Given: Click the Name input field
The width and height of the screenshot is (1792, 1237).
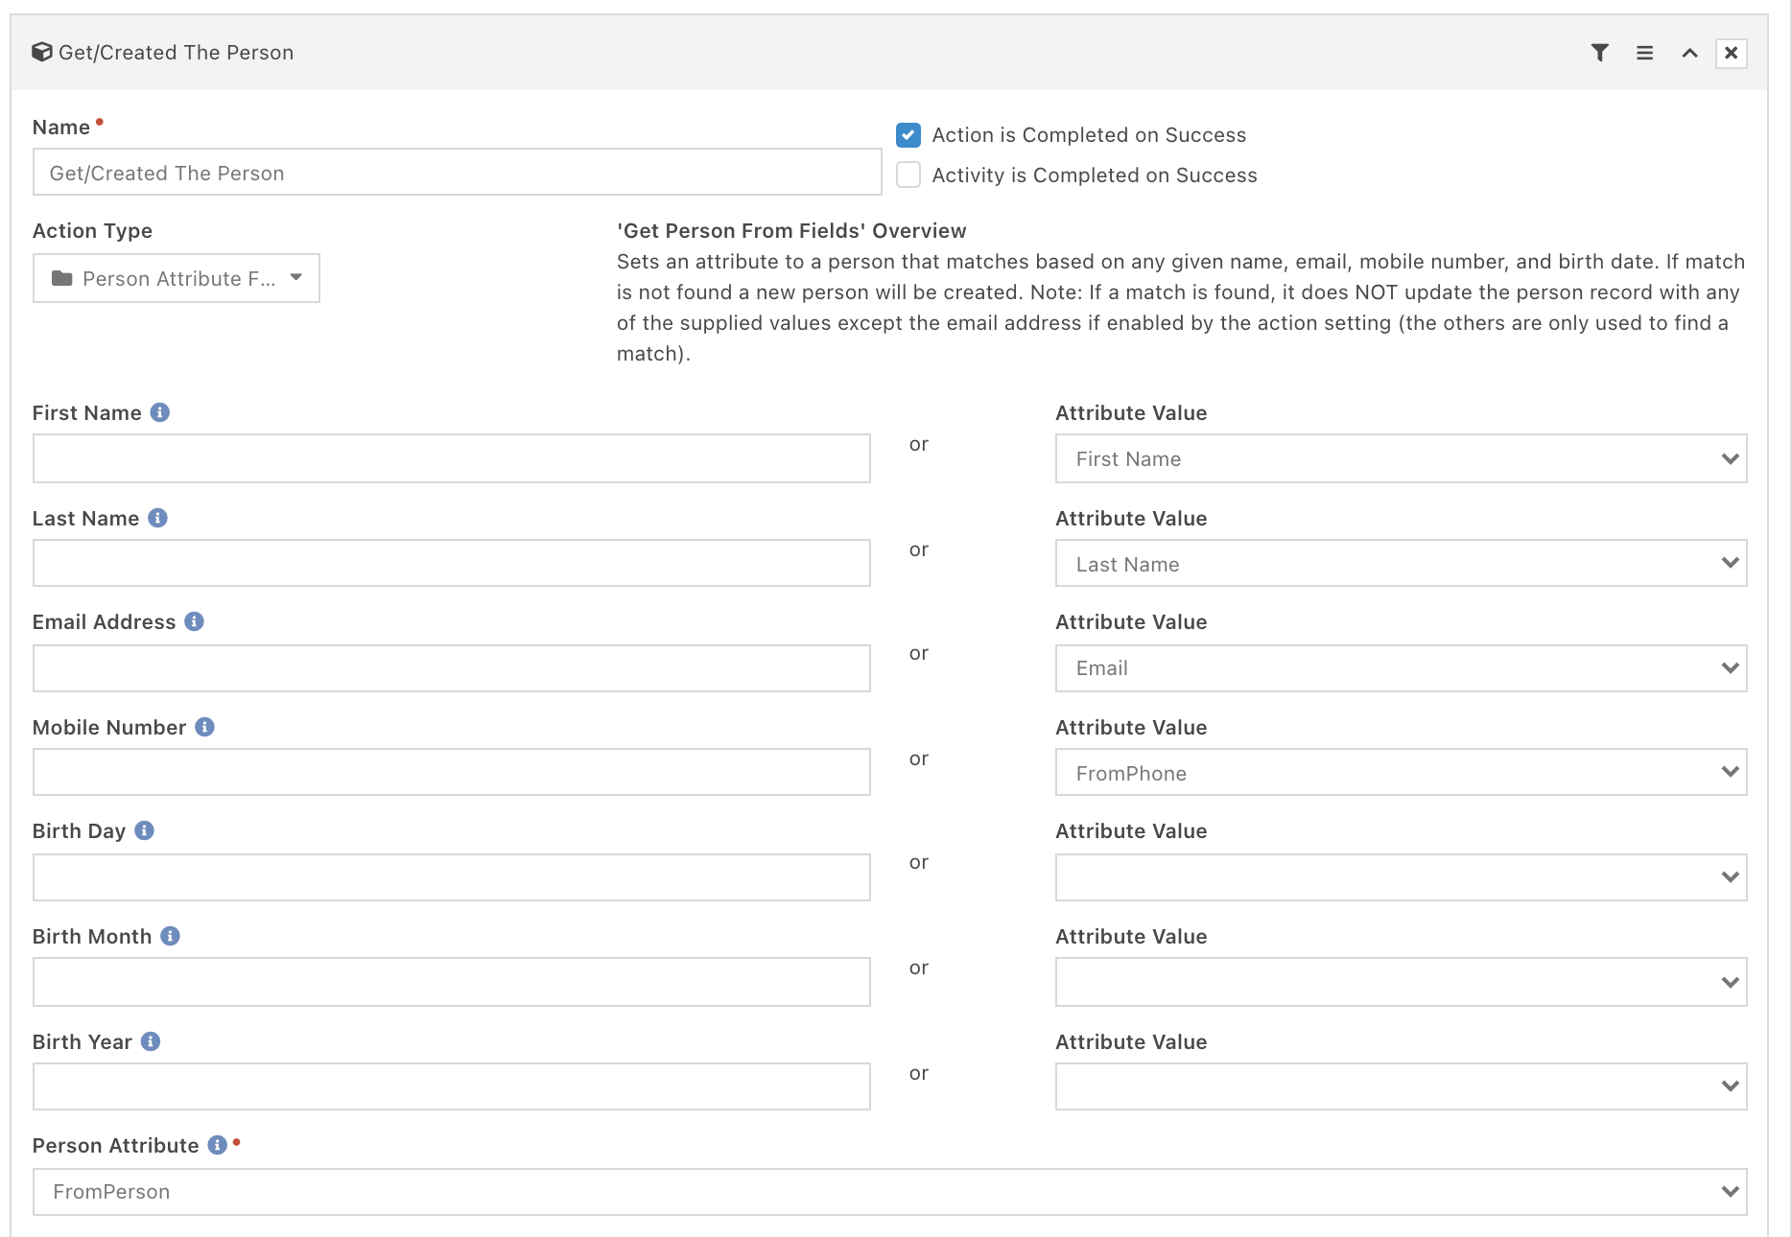Looking at the screenshot, I should pyautogui.click(x=457, y=173).
